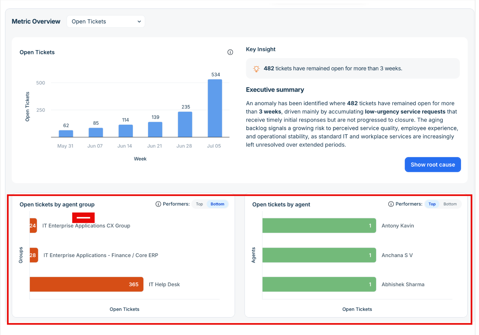Click 'IT Enterprise Applications - Finance / Core ERP' label
Viewport: 479px width, 335px height.
pyautogui.click(x=101, y=255)
